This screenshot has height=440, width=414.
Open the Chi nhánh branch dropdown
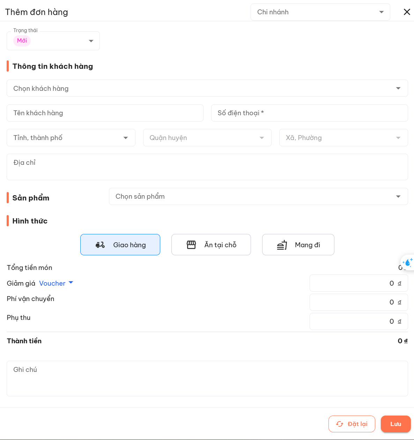click(320, 12)
